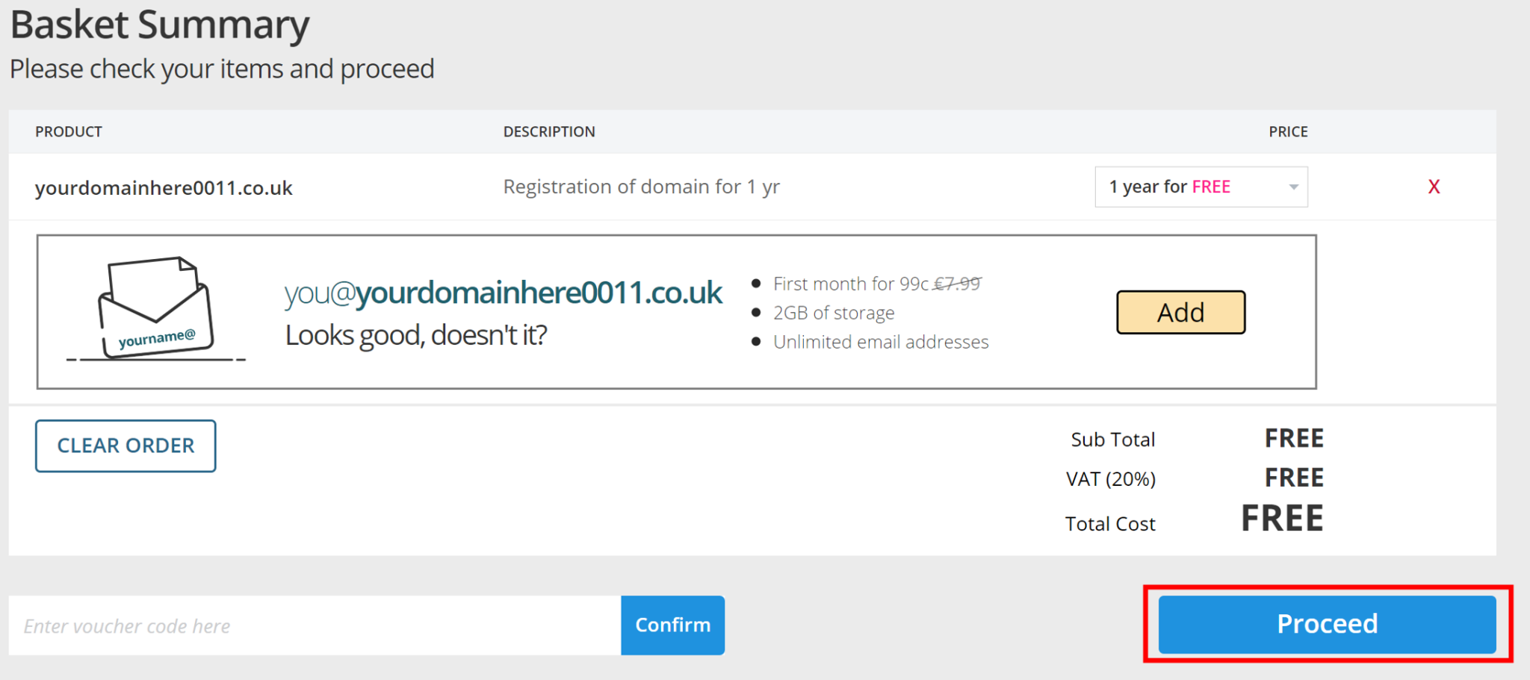Click the PRICE column header
Image resolution: width=1530 pixels, height=680 pixels.
(x=1288, y=131)
